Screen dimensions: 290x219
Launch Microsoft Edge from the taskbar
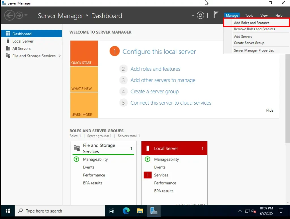(x=126, y=211)
